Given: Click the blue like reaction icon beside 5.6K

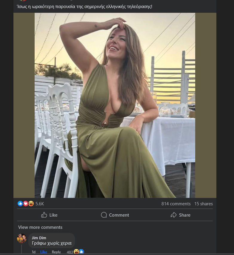Looking at the screenshot, I should pos(20,204).
